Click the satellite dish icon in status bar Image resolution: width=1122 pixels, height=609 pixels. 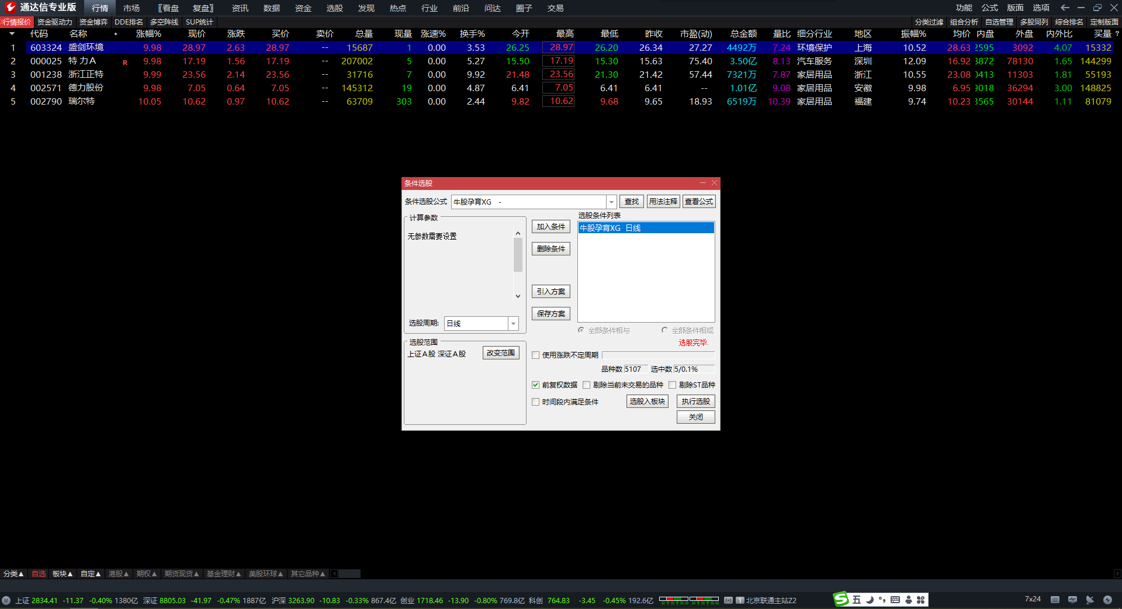[x=1090, y=600]
